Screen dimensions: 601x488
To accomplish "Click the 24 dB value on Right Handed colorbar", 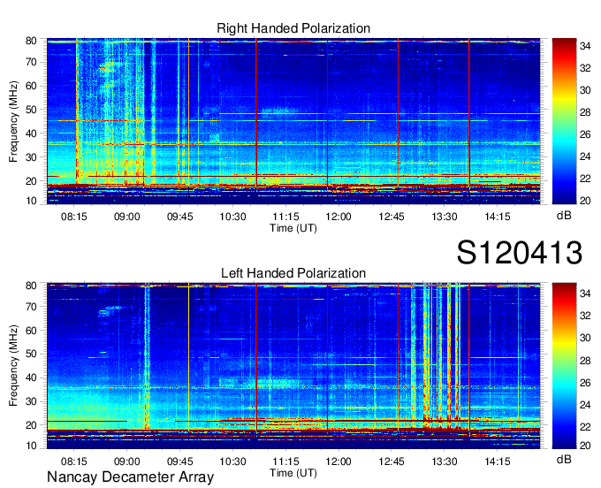I will coord(585,156).
